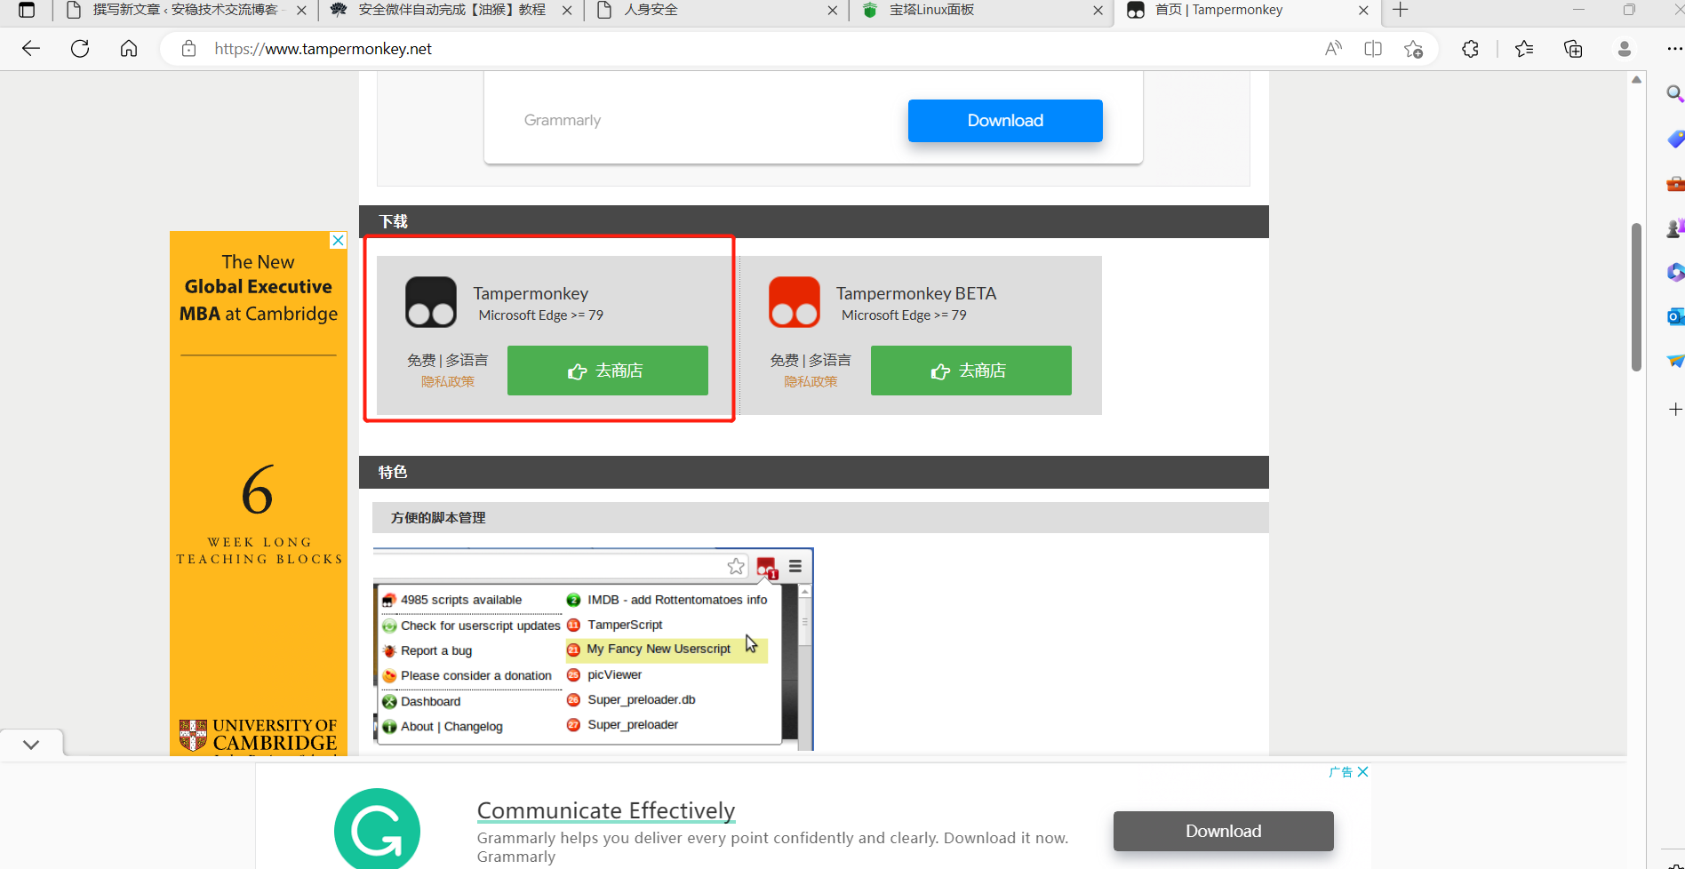
Task: Open a new browser tab
Action: pyautogui.click(x=1401, y=11)
